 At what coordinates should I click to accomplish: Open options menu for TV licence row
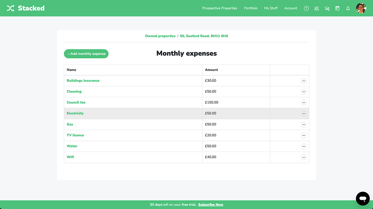pyautogui.click(x=303, y=135)
